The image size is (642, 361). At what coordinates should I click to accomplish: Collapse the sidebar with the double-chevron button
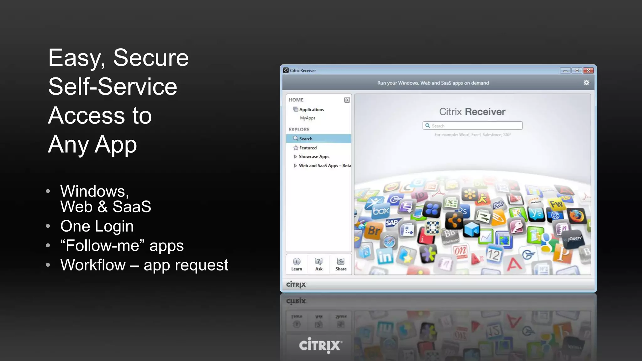coord(347,100)
